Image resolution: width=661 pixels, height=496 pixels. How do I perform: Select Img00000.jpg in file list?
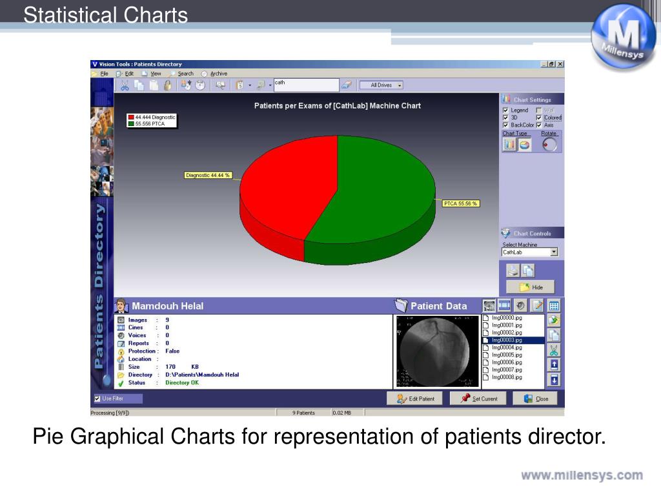506,318
